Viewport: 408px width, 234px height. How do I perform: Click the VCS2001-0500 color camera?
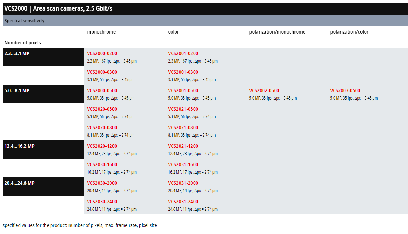coord(183,91)
